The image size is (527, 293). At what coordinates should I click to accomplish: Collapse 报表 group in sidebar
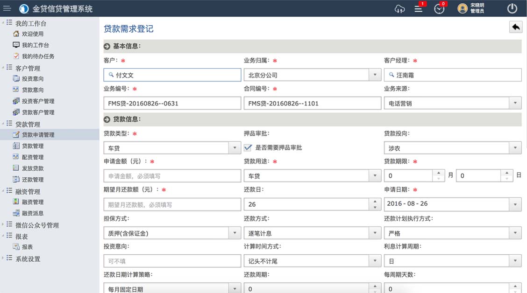click(3, 236)
